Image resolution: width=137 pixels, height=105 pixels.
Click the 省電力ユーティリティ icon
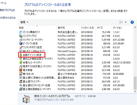[21, 62]
